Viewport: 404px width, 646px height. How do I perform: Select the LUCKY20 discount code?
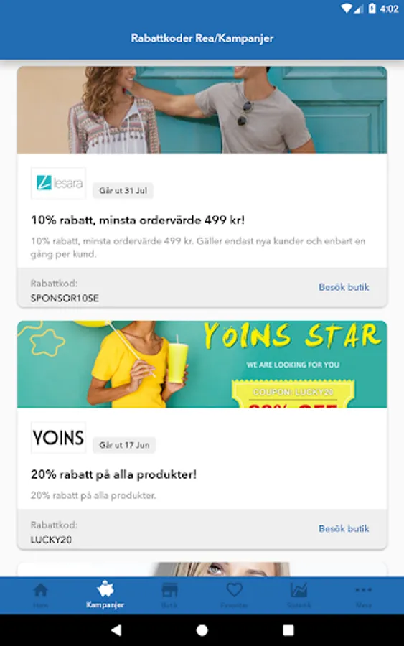point(51,540)
